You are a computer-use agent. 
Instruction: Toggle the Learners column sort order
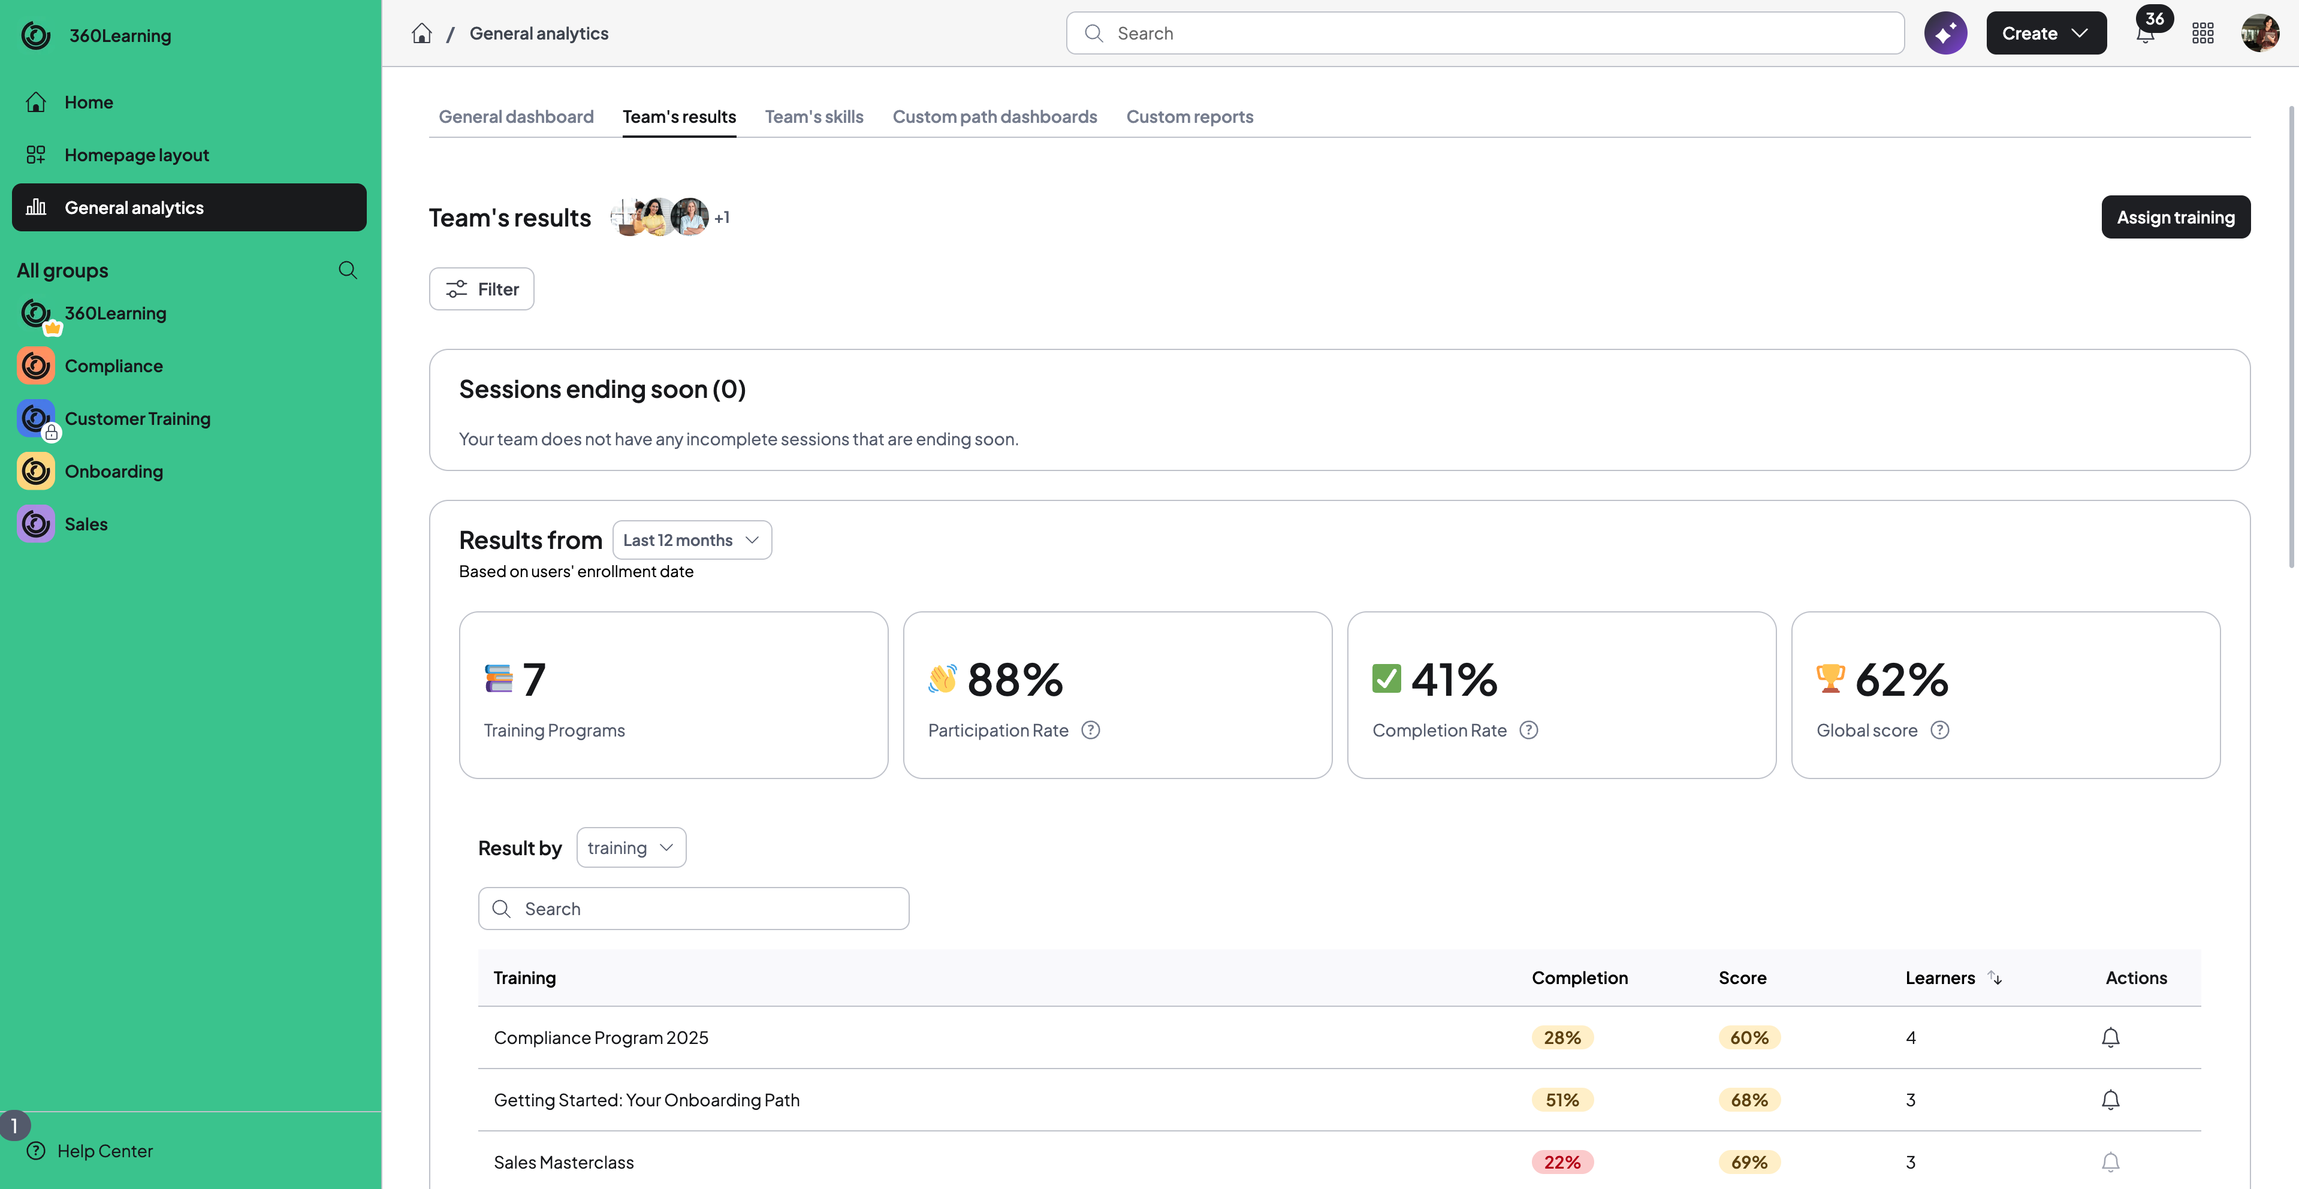pos(1996,977)
